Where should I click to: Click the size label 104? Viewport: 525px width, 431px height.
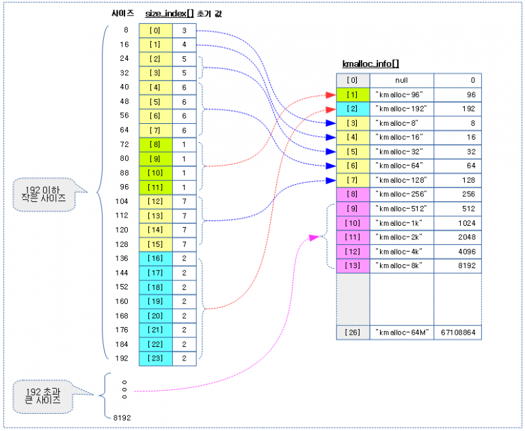tap(122, 201)
